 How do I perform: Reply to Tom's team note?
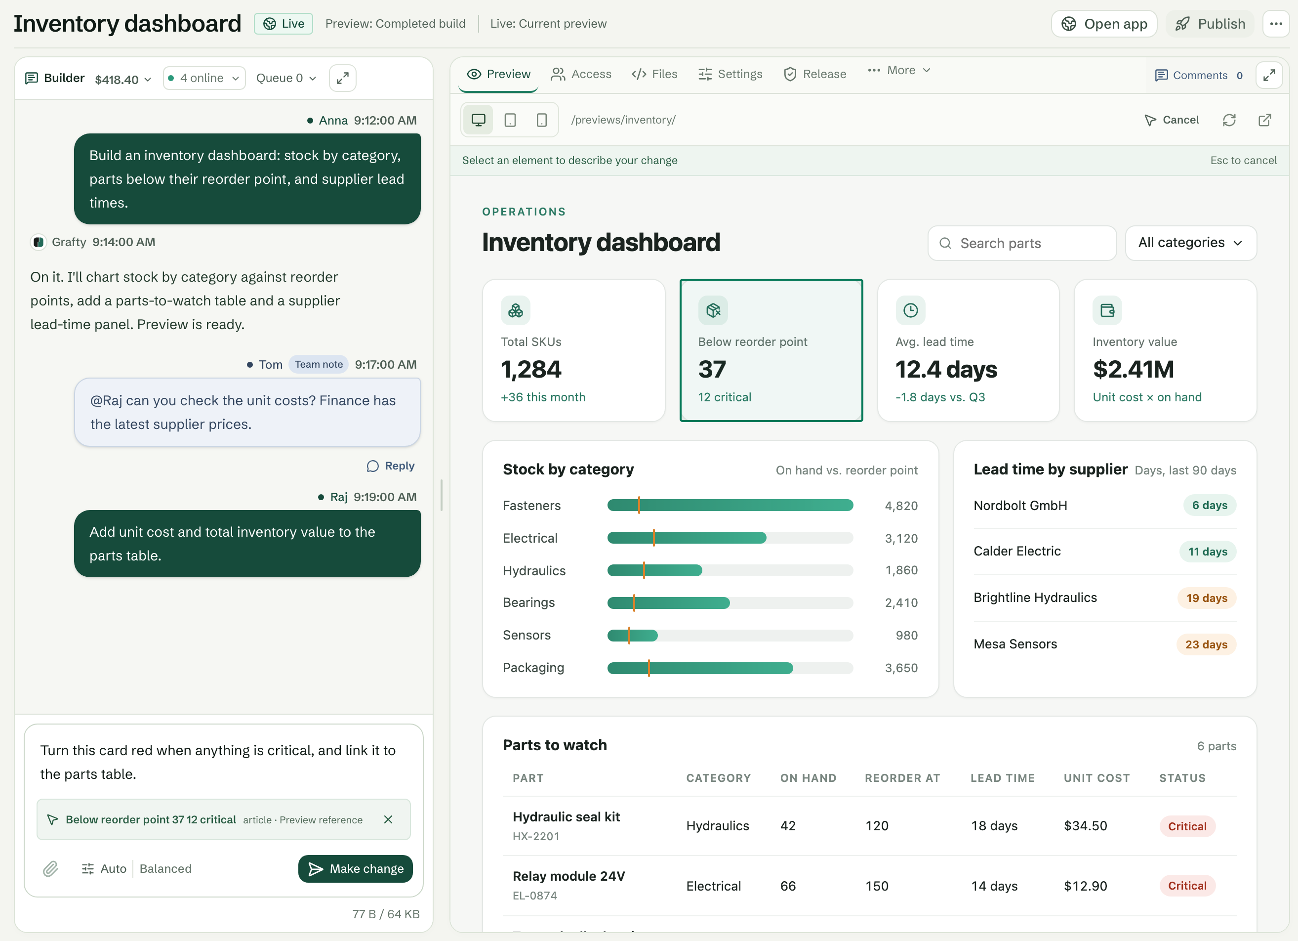(390, 466)
